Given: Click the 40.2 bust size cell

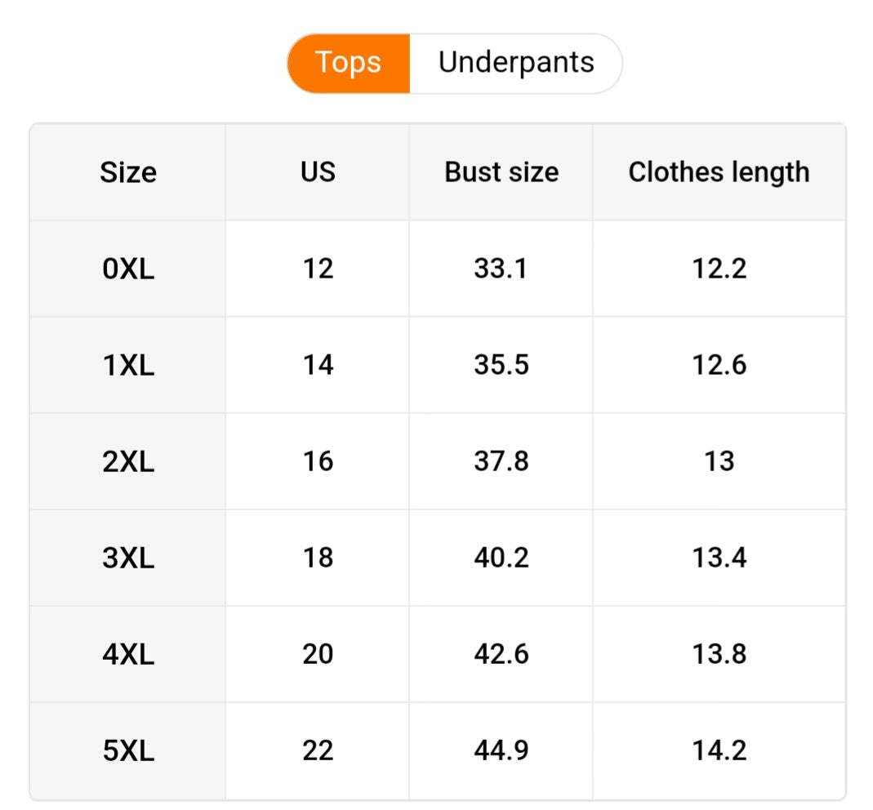Looking at the screenshot, I should click(501, 558).
